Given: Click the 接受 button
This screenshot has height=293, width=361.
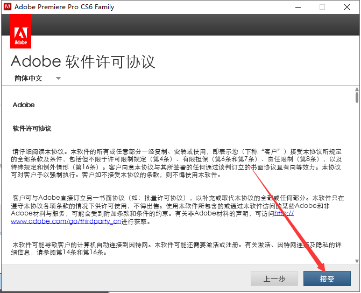Looking at the screenshot, I should coord(327,278).
